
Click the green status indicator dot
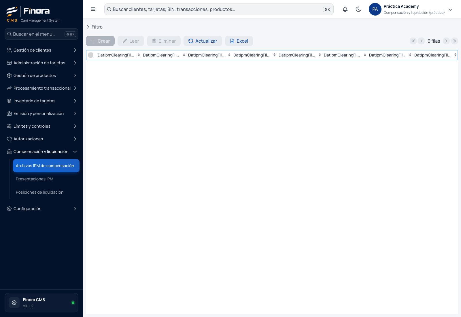(73, 303)
